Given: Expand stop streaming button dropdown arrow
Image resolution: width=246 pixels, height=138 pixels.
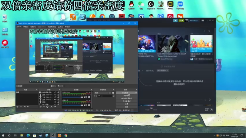Looking at the screenshot, I should pyautogui.click(x=136, y=93).
